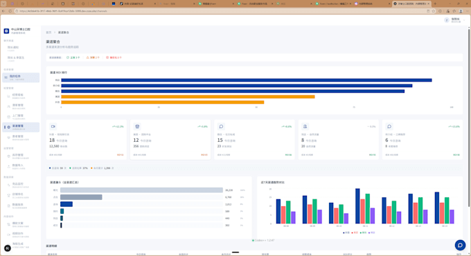The image size is (471, 256).
Task: Click the funnel bar valued 34,230
Action: [141, 190]
